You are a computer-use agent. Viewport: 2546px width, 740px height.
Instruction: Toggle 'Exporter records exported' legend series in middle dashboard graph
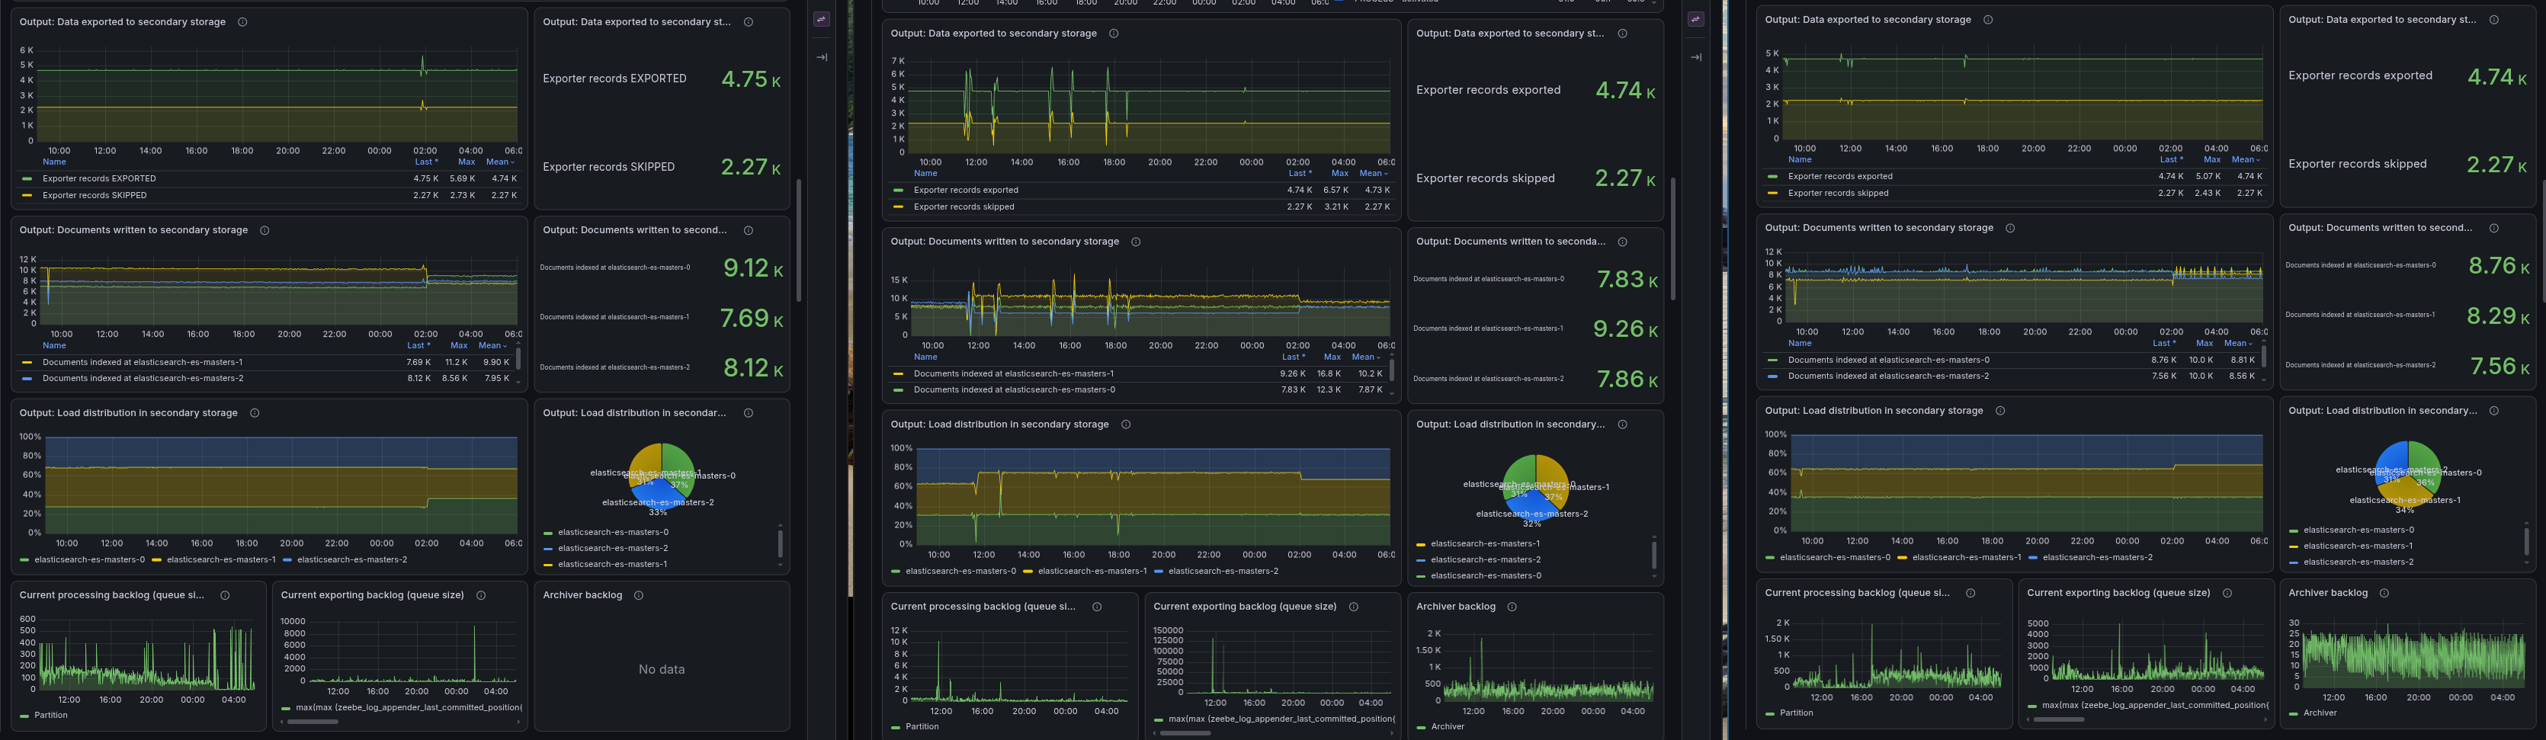click(966, 190)
